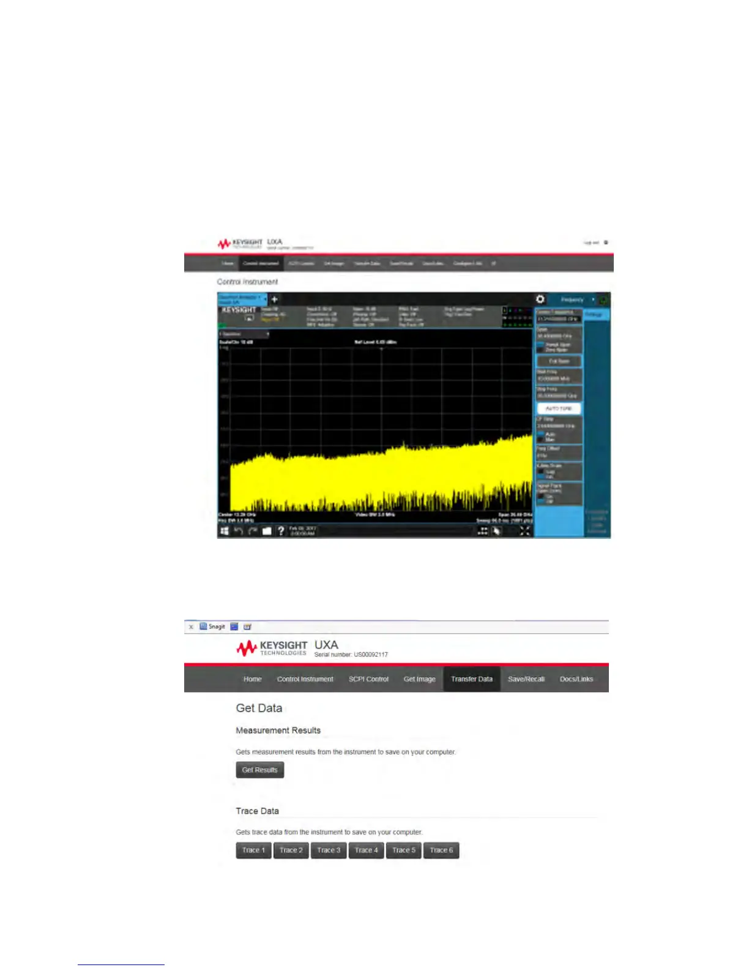Open Save/Recall tab in lower navigation bar
The width and height of the screenshot is (749, 970).
point(526,679)
